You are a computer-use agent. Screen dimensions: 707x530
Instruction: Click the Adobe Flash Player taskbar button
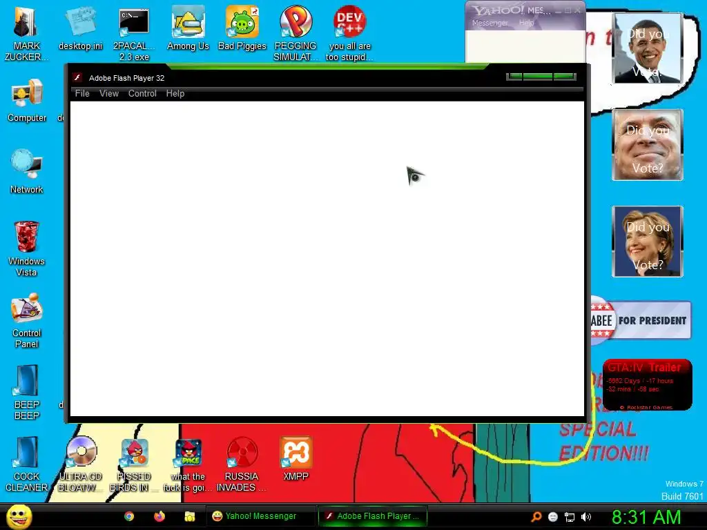[372, 516]
